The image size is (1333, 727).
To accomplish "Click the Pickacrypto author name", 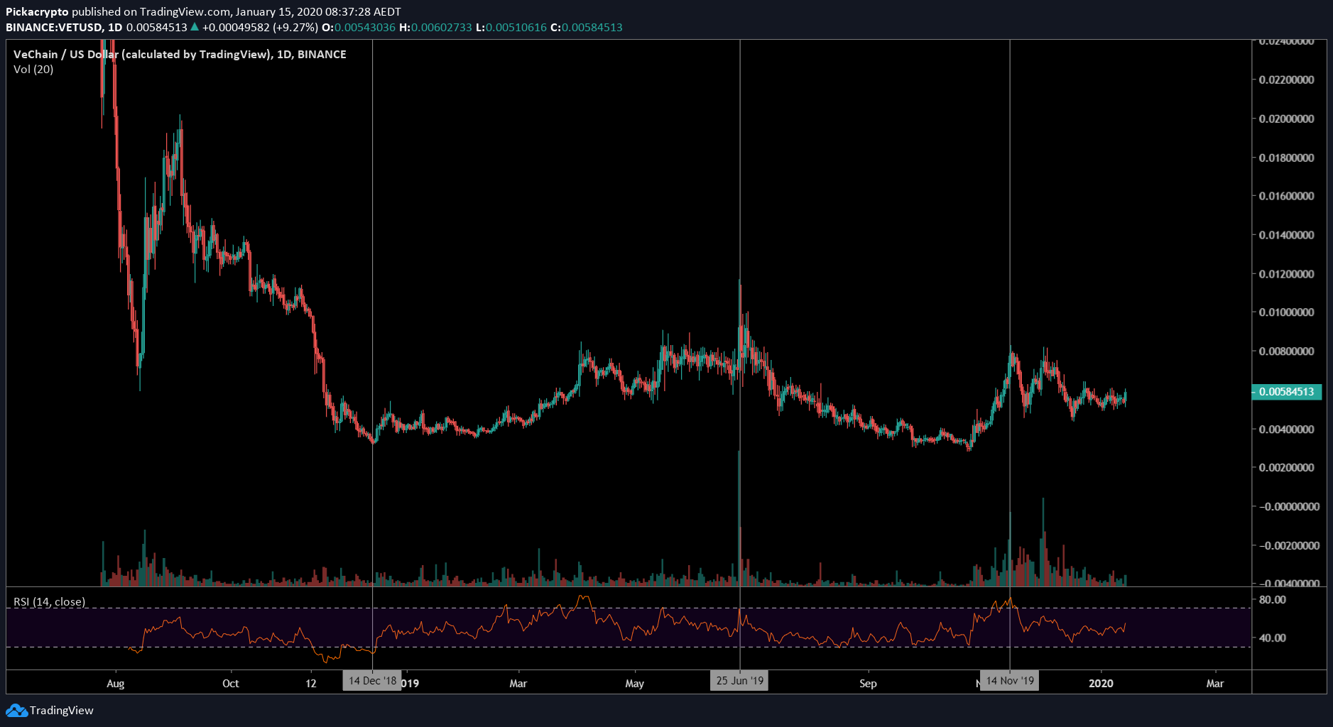I will pyautogui.click(x=37, y=12).
